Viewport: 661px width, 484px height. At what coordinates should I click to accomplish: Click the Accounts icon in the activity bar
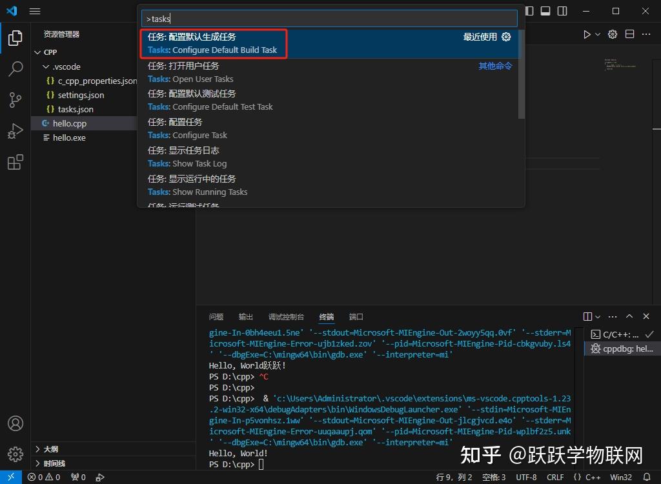(15, 423)
